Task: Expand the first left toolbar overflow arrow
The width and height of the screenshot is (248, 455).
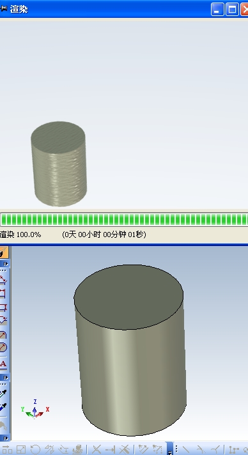Action: click(x=6, y=264)
